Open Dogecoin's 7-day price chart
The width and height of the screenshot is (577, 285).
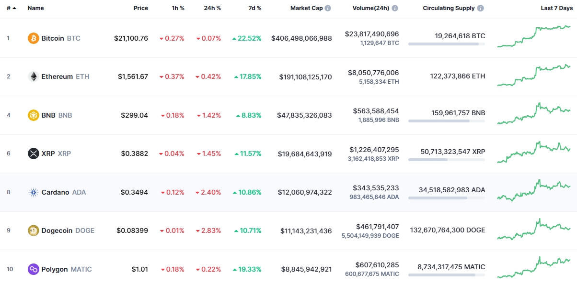click(534, 229)
